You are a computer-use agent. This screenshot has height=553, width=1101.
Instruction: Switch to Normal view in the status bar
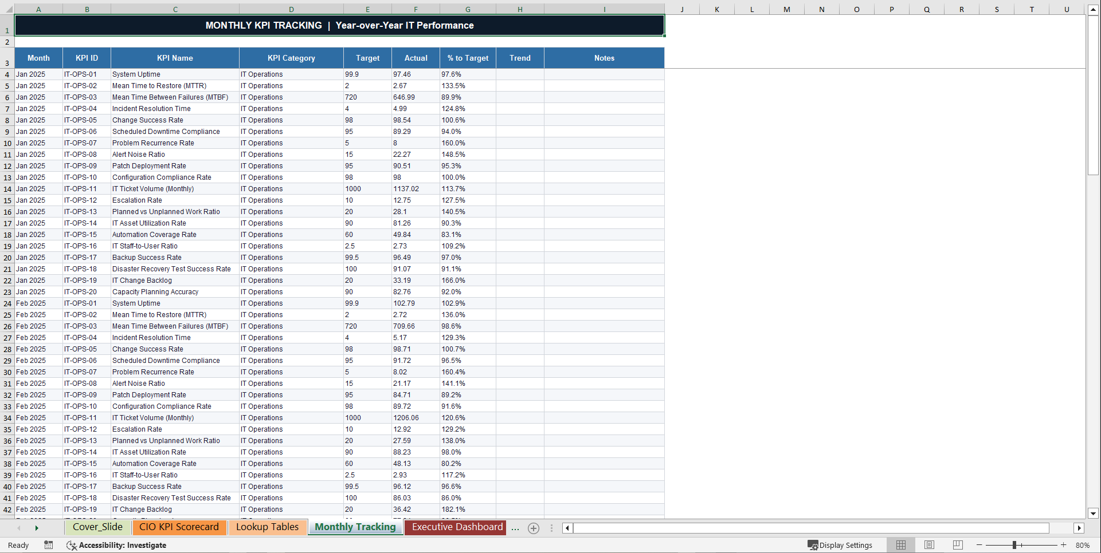(900, 545)
